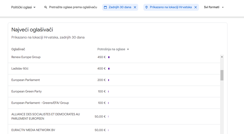The height and width of the screenshot is (134, 244).
Task: Open the Zadnjih 30 dana date filter
Action: [120, 7]
